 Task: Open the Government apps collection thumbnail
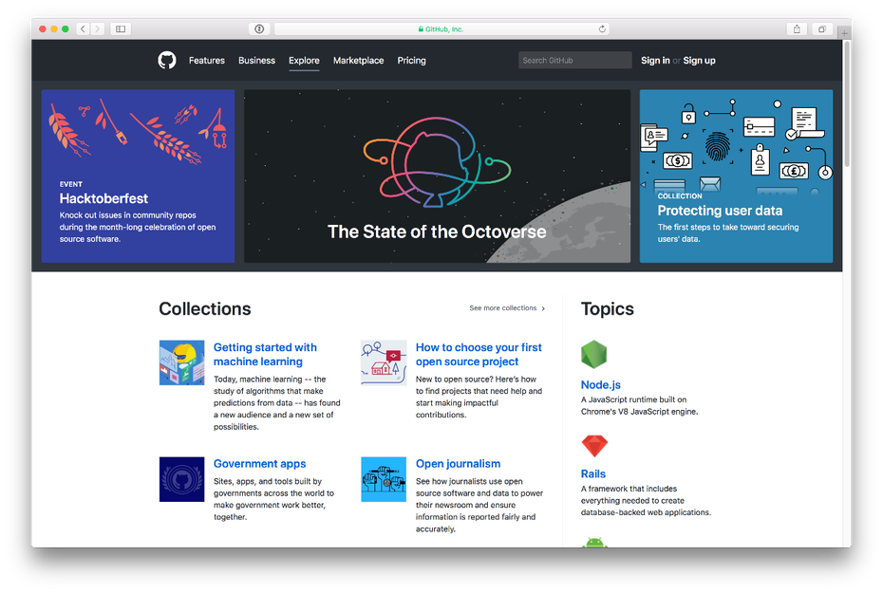[x=182, y=479]
